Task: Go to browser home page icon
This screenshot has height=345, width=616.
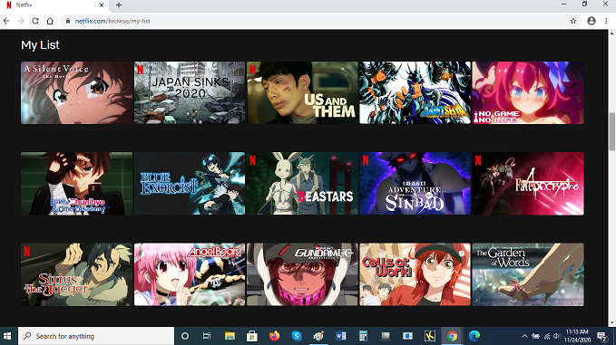Action: pos(50,21)
